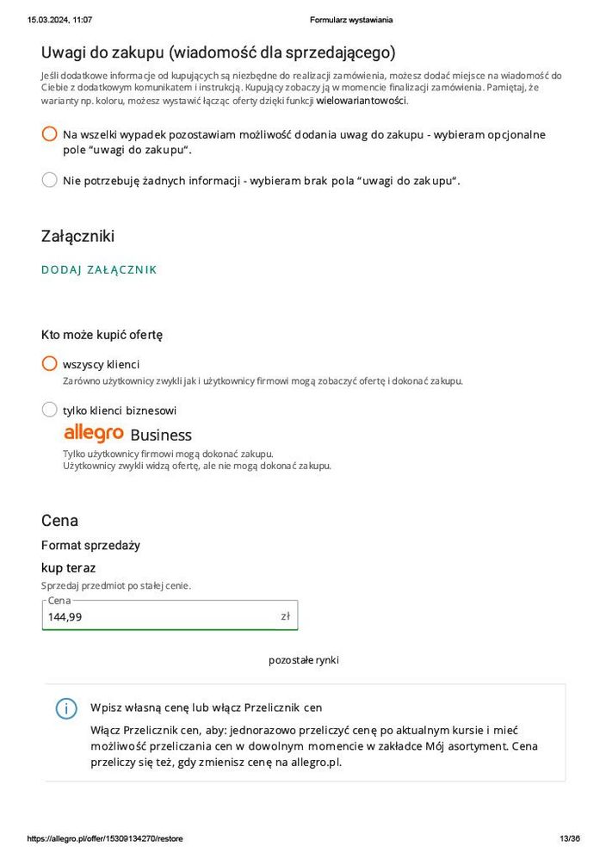Click the "kup teraz" sale format label
Screen dimensions: 606x859
(x=68, y=567)
